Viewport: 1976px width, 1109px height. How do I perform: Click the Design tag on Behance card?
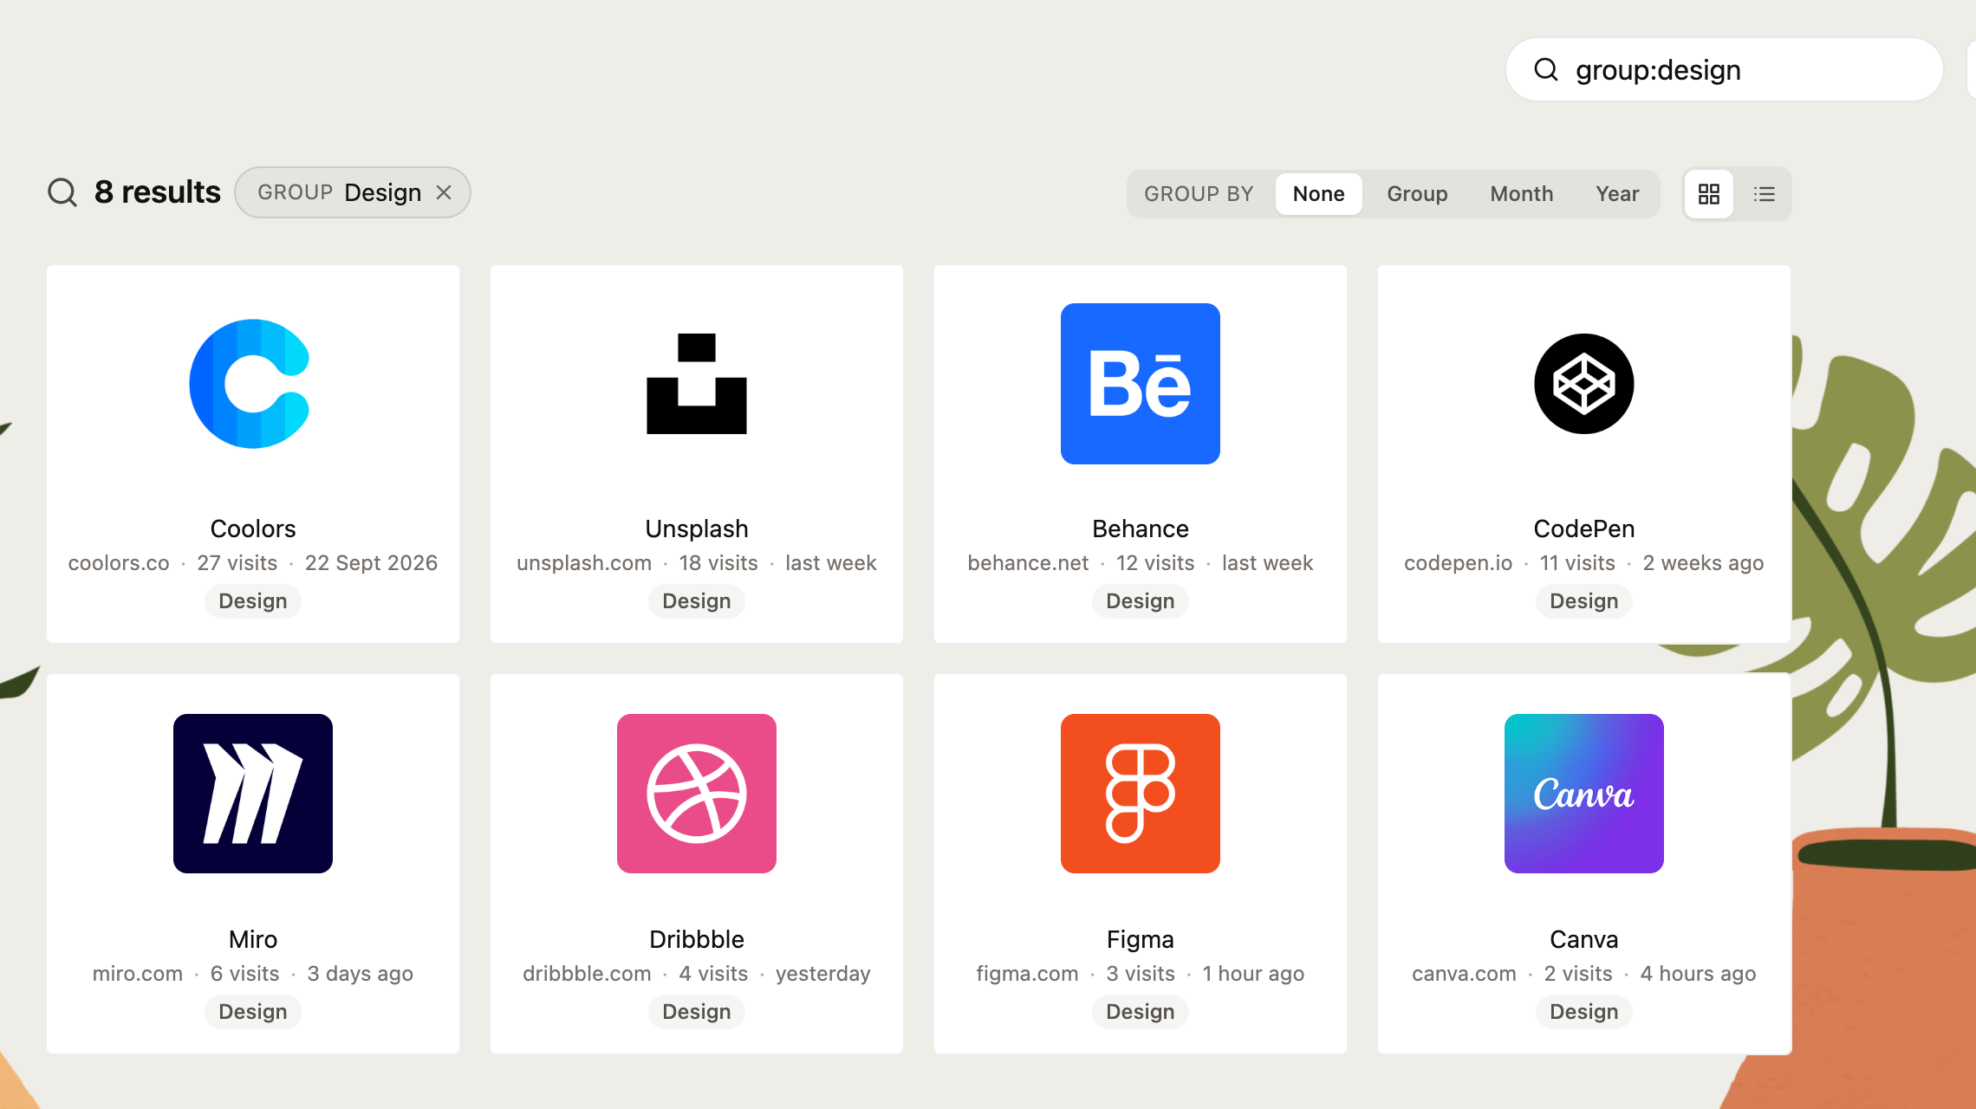point(1141,601)
